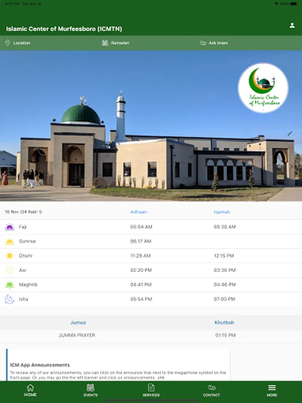
Task: Select Asr adhaan time 02:20 PM
Action: tap(141, 270)
